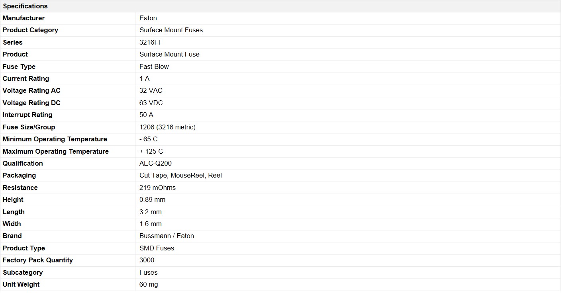Image resolution: width=561 pixels, height=293 pixels.
Task: Click the Fuses subcategory value
Action: 149,272
